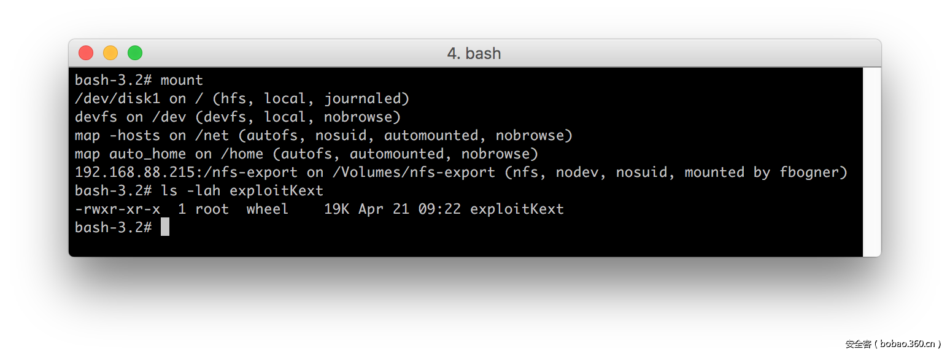
Task: Click the "auto_home" map name
Action: click(x=147, y=154)
